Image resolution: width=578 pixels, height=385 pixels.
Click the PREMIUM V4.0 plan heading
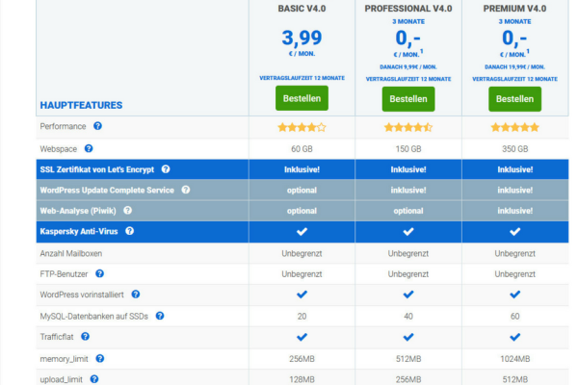[x=515, y=9]
